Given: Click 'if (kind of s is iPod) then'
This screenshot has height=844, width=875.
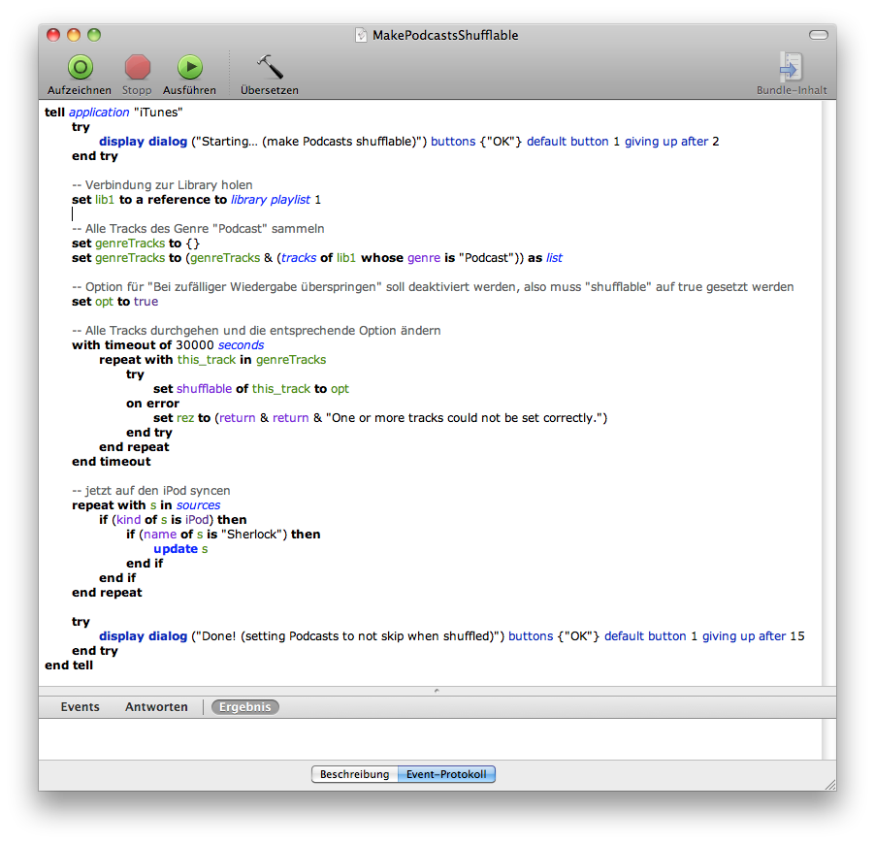Looking at the screenshot, I should click(x=173, y=519).
